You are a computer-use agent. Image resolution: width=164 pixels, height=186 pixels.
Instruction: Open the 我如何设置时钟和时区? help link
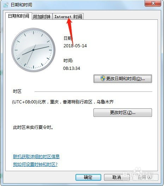35,164
